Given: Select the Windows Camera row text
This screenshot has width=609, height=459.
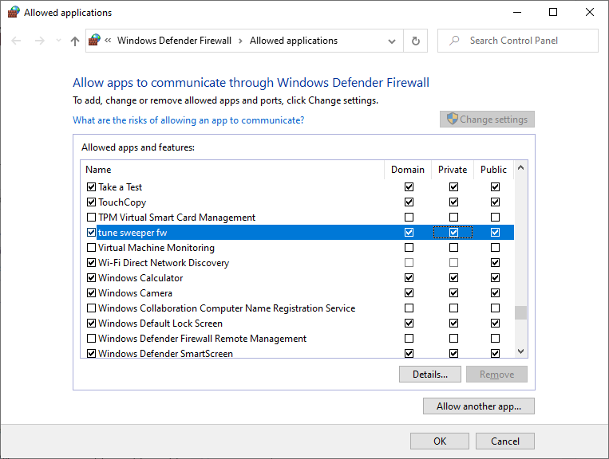Looking at the screenshot, I should [135, 293].
